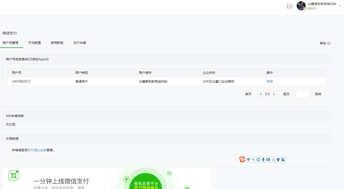344x189 pixels.
Task: Click the 众鑫智能家居指纹锁 merchant short name cell
Action: (153, 81)
